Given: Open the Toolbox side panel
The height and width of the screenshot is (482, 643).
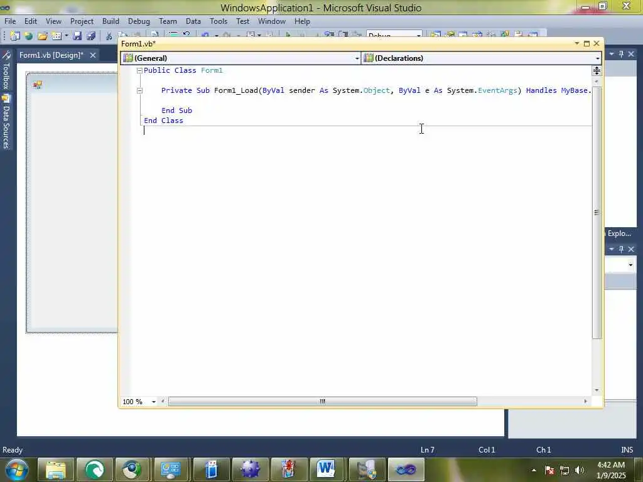Looking at the screenshot, I should [6, 70].
